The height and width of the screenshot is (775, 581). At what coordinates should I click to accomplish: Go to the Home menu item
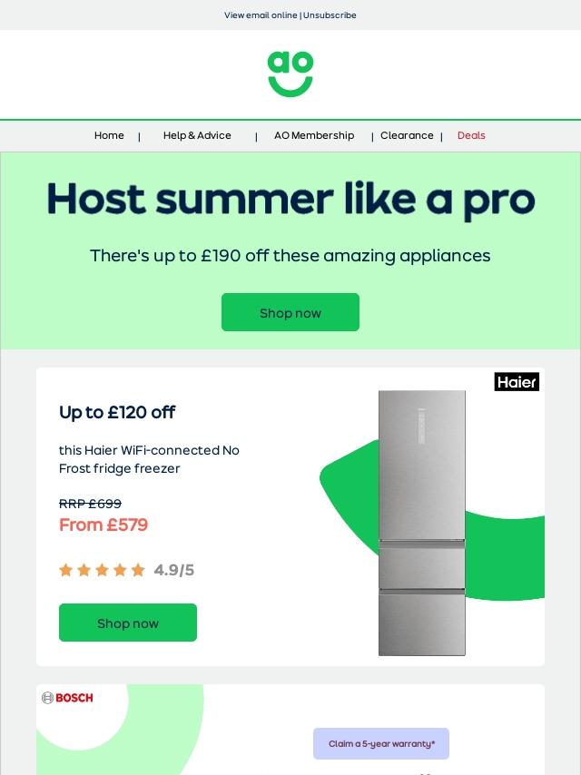pos(109,135)
